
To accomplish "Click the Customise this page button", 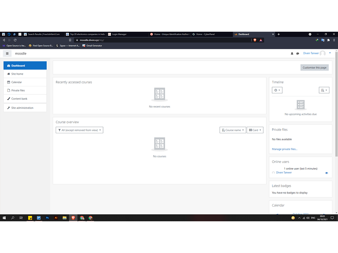I will click(314, 67).
